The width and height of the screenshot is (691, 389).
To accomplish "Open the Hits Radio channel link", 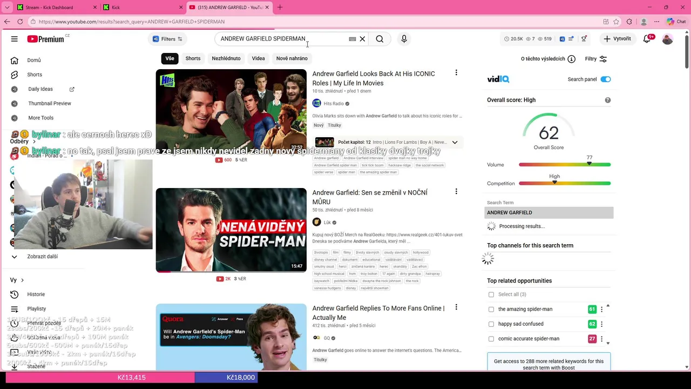I will [x=334, y=104].
